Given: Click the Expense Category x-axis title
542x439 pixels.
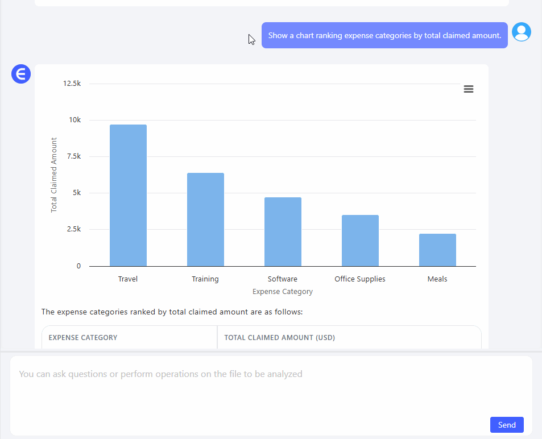Looking at the screenshot, I should tap(283, 292).
